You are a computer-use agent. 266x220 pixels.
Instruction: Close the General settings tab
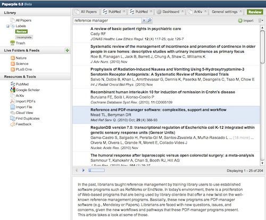point(240,11)
